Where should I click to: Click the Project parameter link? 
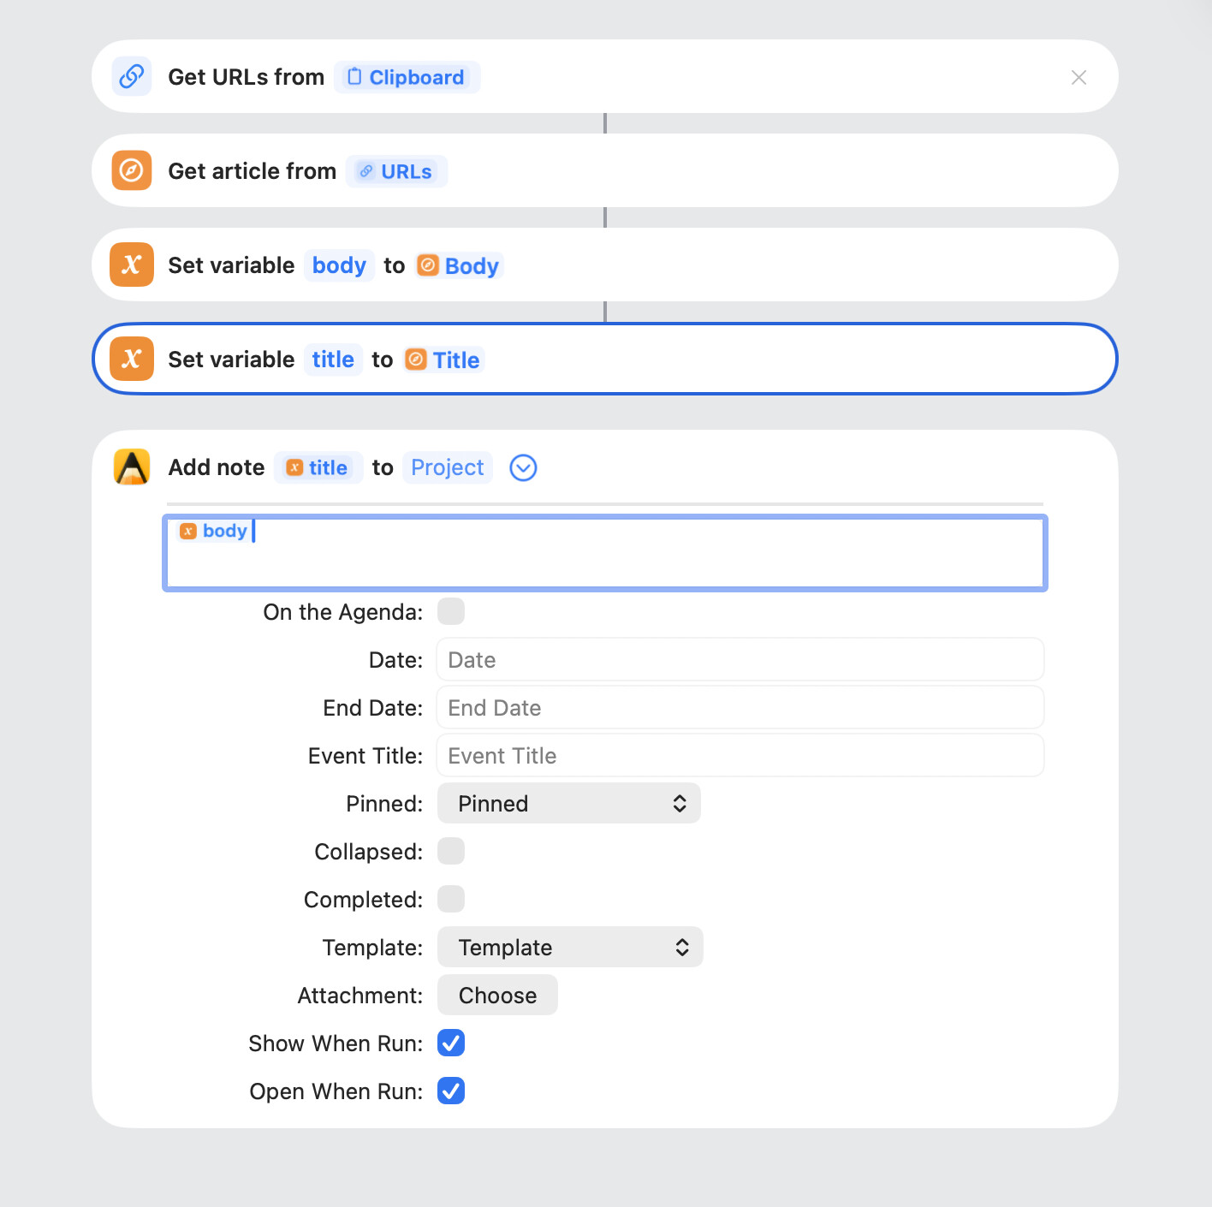447,467
